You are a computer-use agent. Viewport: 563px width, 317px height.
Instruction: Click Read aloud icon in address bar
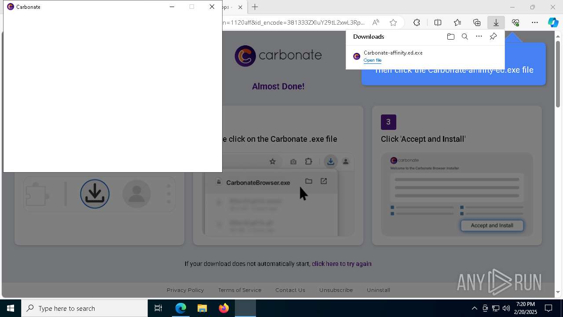click(376, 22)
